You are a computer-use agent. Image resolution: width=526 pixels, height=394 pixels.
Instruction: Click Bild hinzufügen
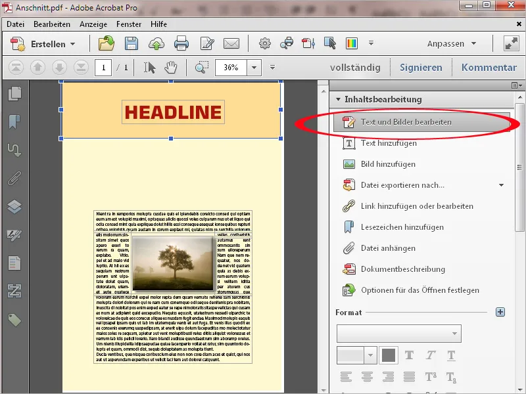(388, 164)
